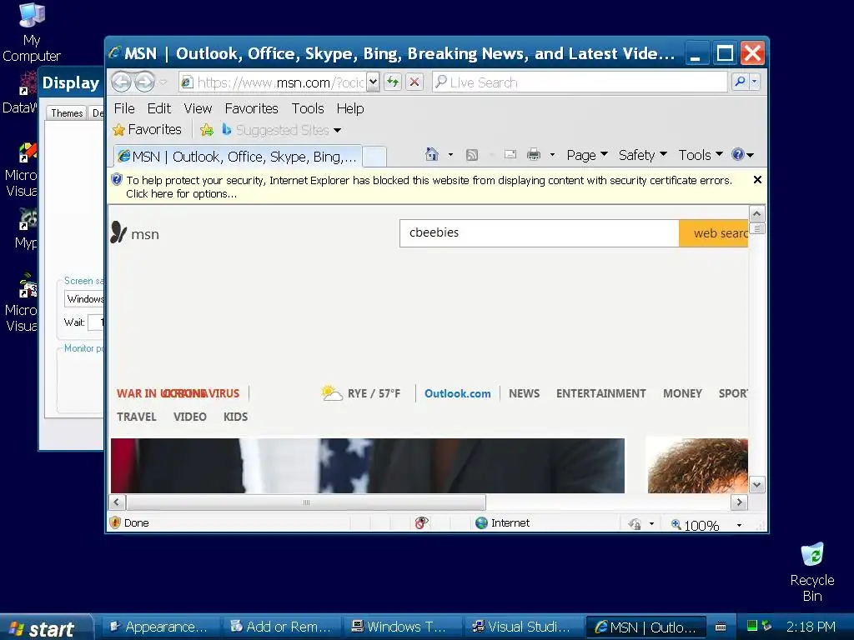Open the Home button dropdown arrow

point(450,154)
